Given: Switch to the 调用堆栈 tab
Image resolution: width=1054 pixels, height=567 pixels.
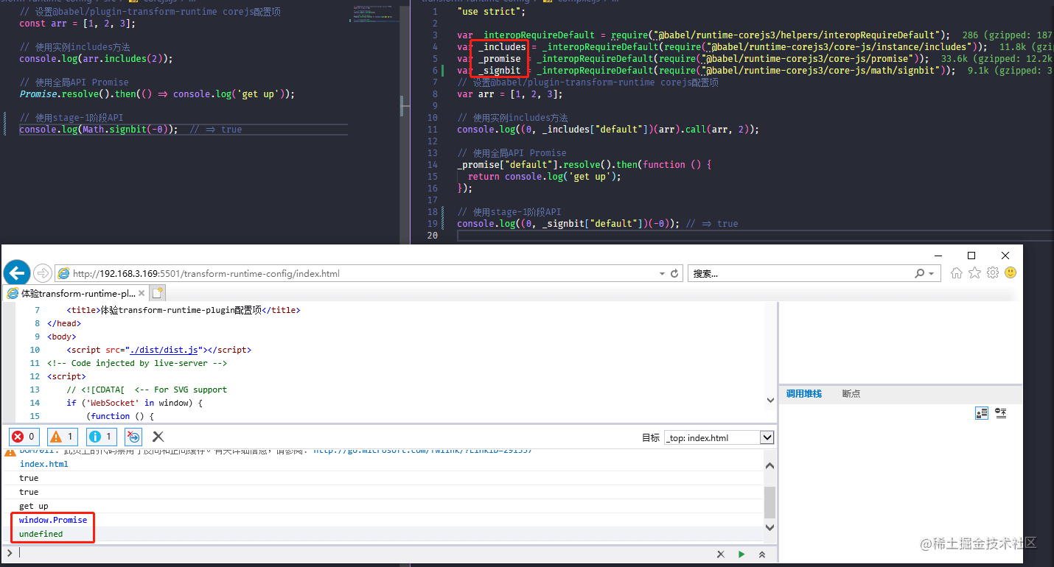Looking at the screenshot, I should click(803, 394).
